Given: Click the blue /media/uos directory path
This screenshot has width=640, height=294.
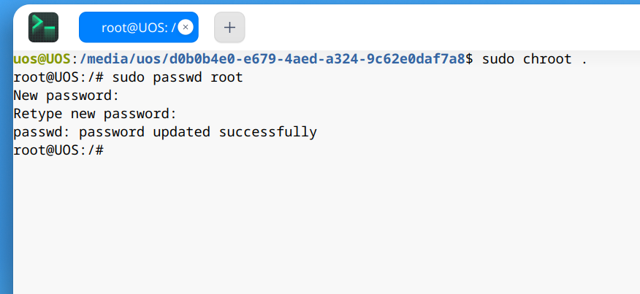Looking at the screenshot, I should tap(273, 59).
